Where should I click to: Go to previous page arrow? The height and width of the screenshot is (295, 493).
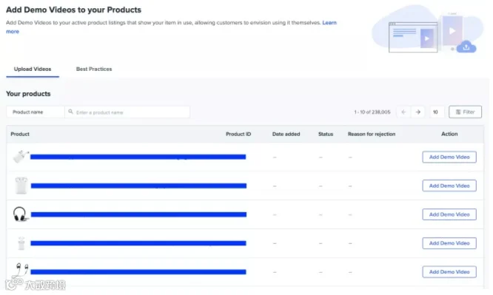point(403,112)
